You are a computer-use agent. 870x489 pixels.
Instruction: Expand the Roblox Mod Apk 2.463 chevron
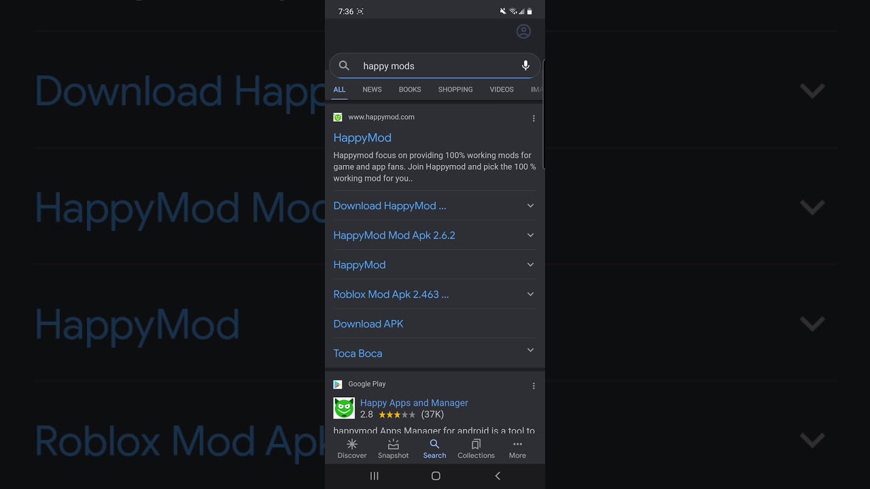(x=531, y=294)
